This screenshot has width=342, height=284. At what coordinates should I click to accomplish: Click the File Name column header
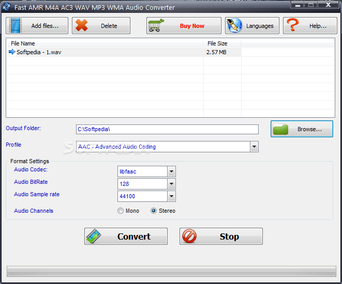105,43
